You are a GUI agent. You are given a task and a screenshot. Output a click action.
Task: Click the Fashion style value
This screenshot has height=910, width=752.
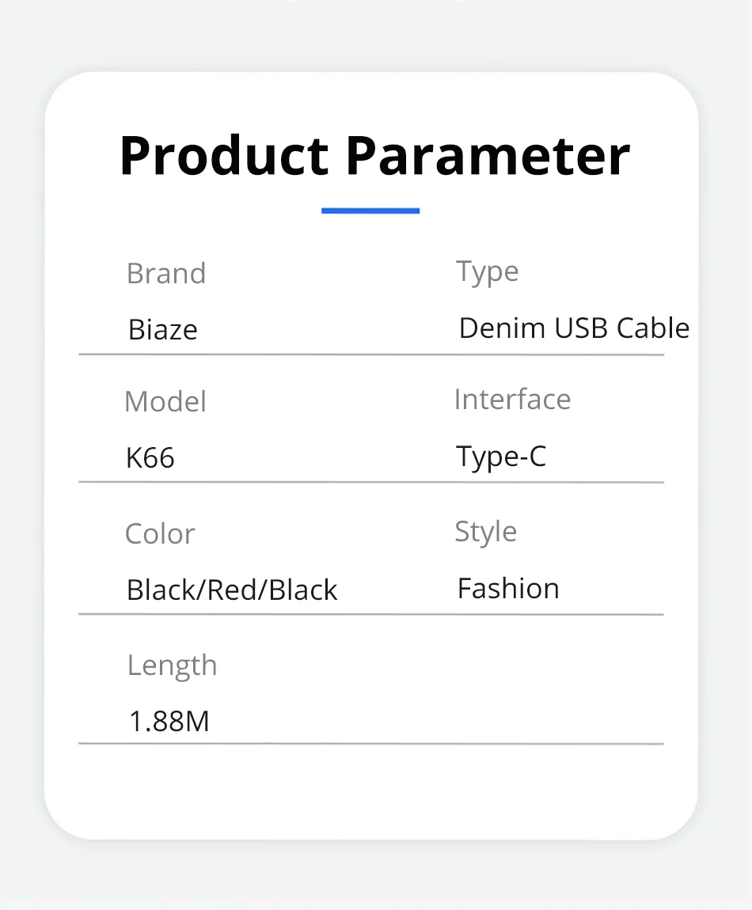[508, 589]
